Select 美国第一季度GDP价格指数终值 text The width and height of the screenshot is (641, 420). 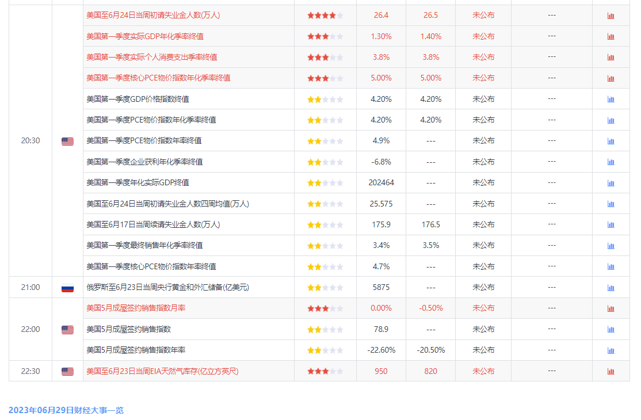click(x=138, y=99)
